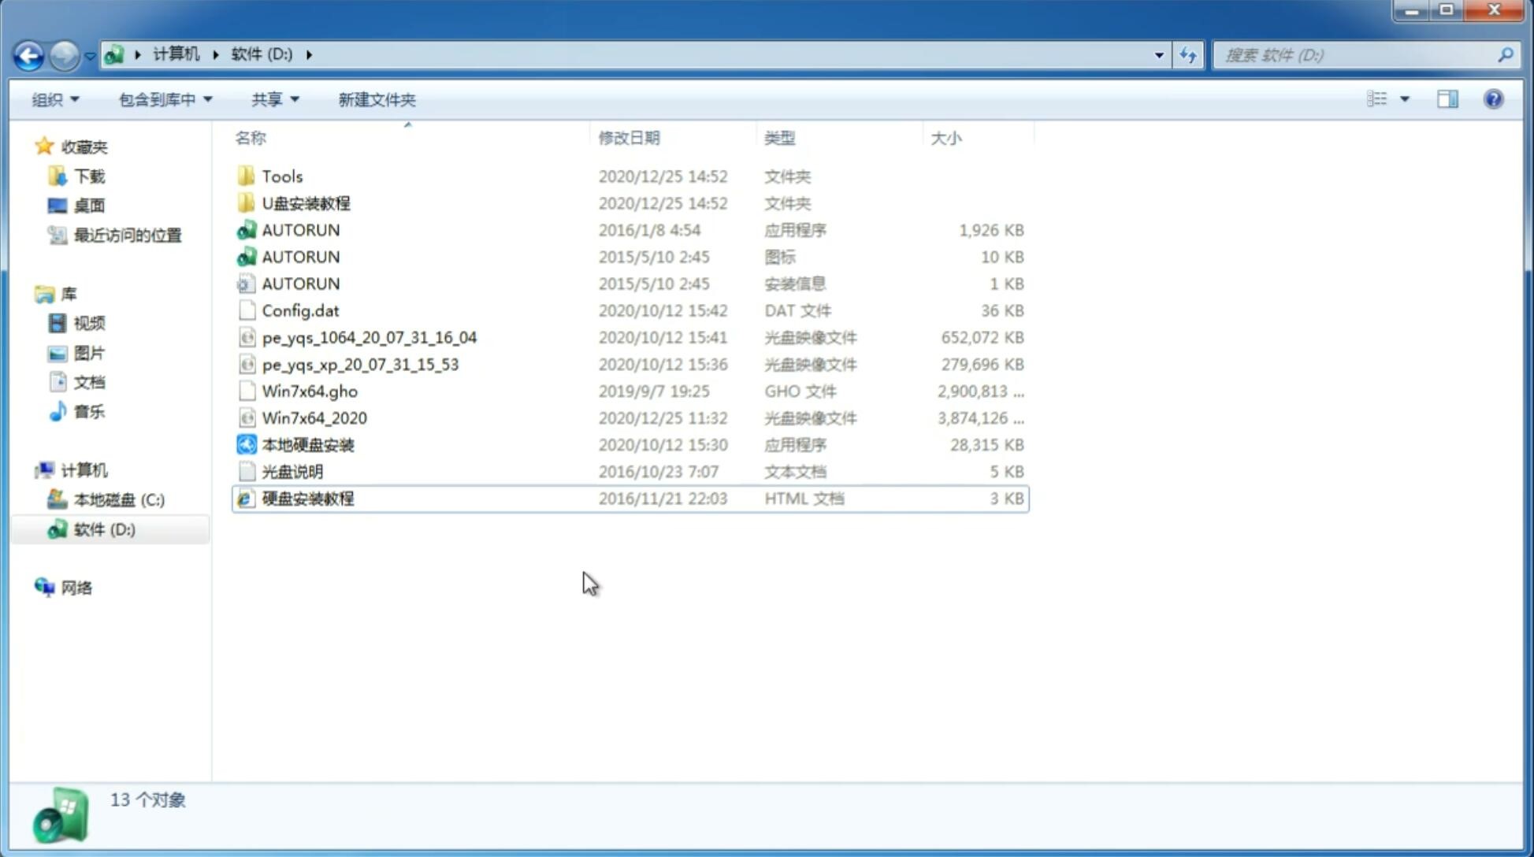The width and height of the screenshot is (1534, 857).
Task: Open Win7x64_2020 disc image file
Action: pyautogui.click(x=314, y=417)
